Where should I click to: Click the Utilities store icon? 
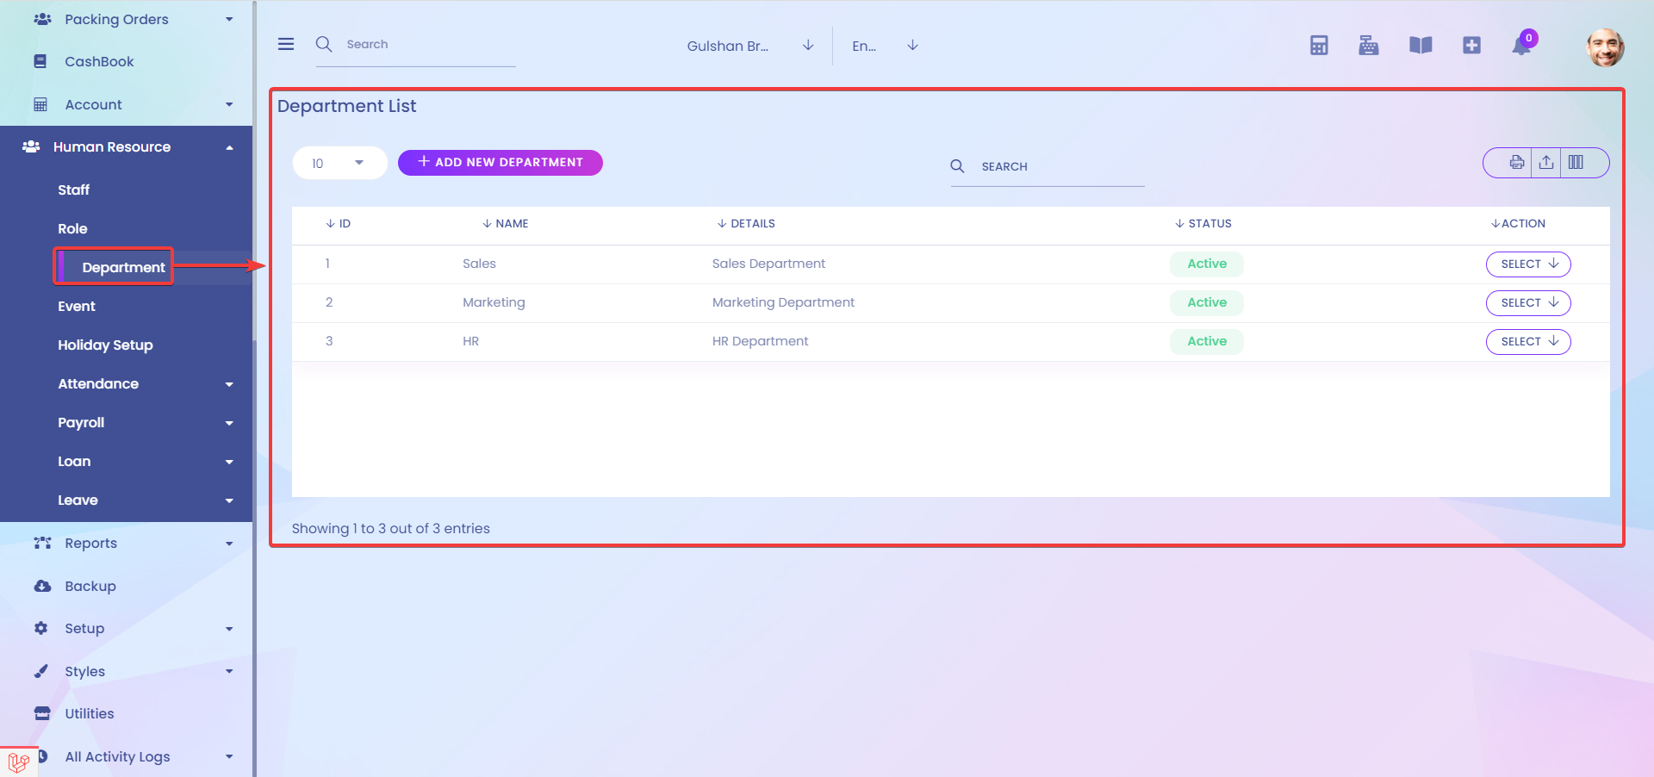point(42,713)
